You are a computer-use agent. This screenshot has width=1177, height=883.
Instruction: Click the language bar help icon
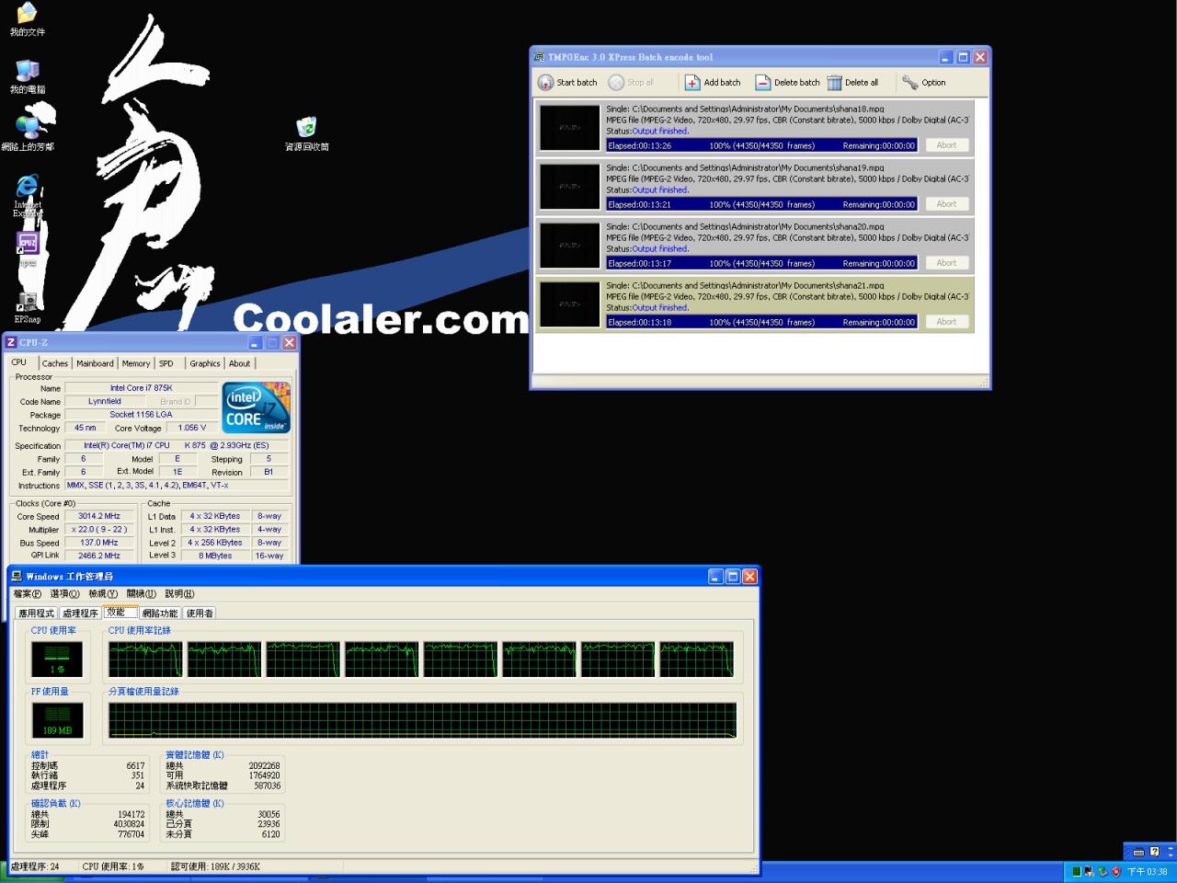click(x=1155, y=852)
